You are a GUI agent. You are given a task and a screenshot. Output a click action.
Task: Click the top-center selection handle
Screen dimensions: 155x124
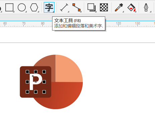click(x=36, y=72)
